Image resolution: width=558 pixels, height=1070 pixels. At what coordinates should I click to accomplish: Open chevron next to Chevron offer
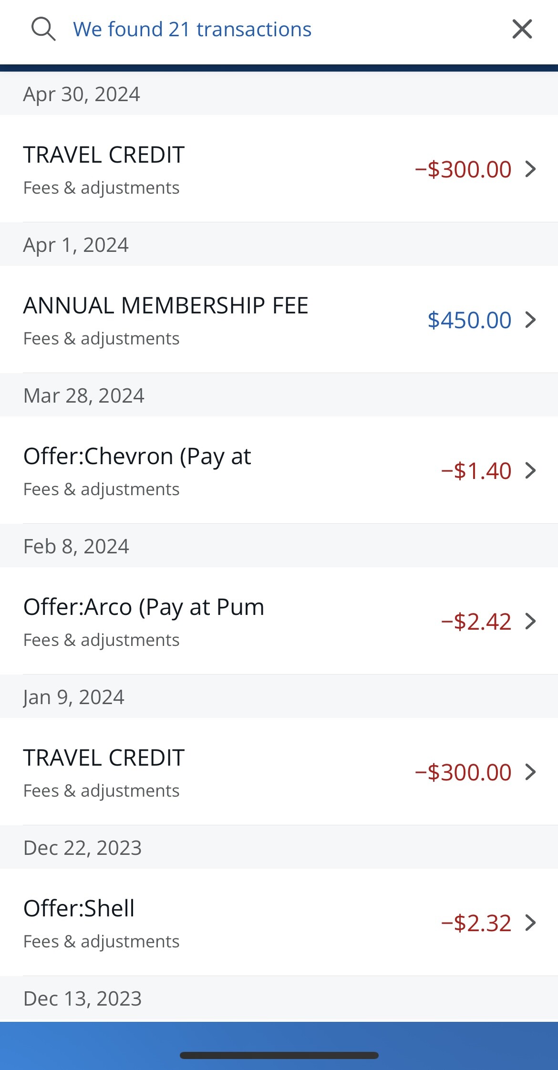tap(530, 470)
